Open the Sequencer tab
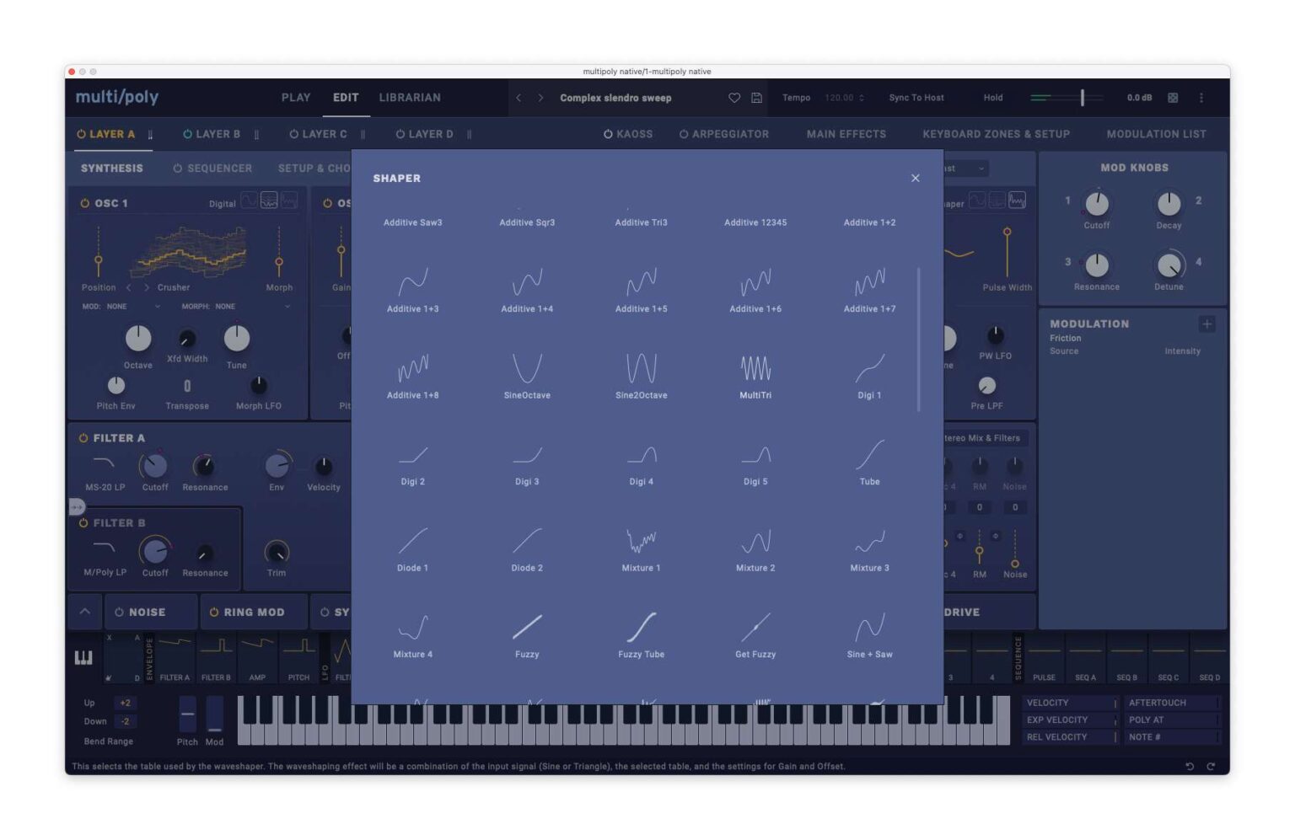 pyautogui.click(x=212, y=169)
